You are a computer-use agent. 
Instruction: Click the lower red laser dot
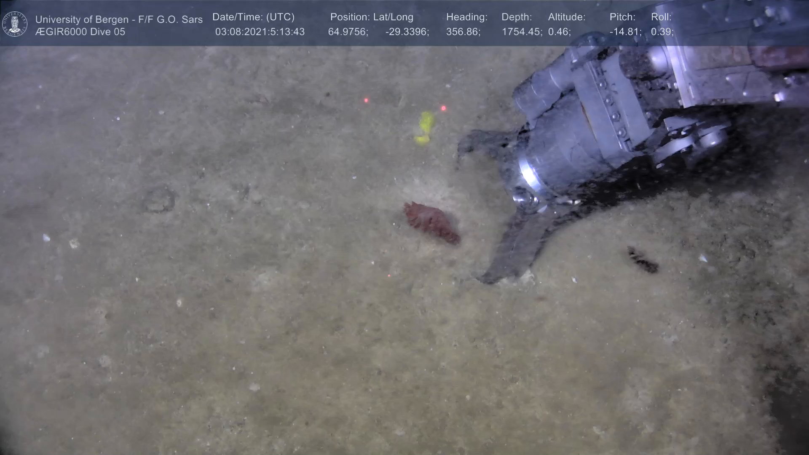click(389, 276)
